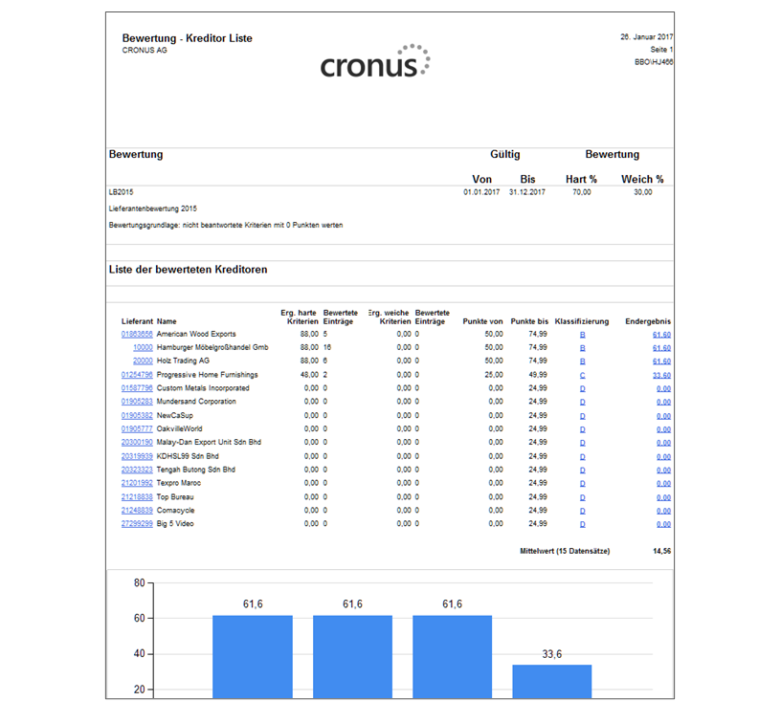Click classification B for American Wood Exports
This screenshot has width=781, height=701.
point(582,335)
